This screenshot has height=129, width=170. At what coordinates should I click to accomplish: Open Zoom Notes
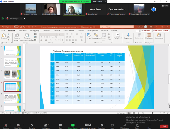coord(137,125)
